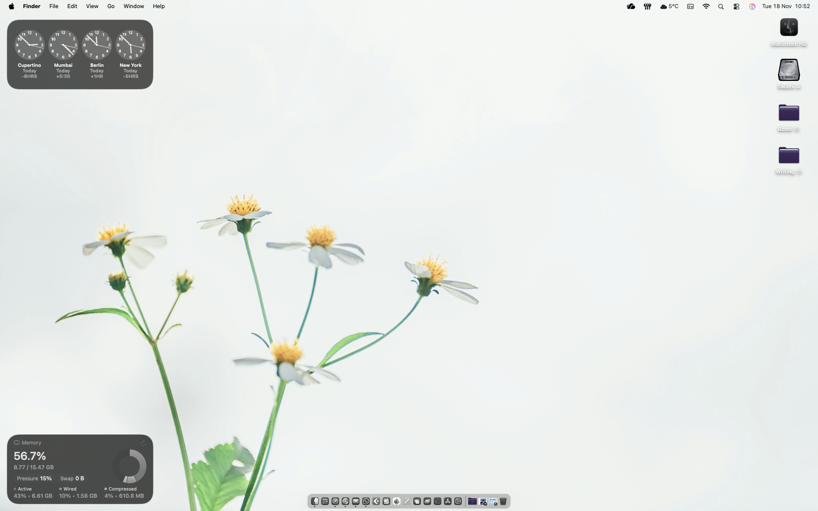
Task: Open the Macintosh HD drive
Action: (x=788, y=28)
